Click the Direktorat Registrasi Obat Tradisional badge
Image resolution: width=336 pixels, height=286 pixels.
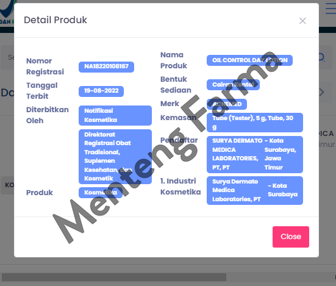(x=115, y=157)
